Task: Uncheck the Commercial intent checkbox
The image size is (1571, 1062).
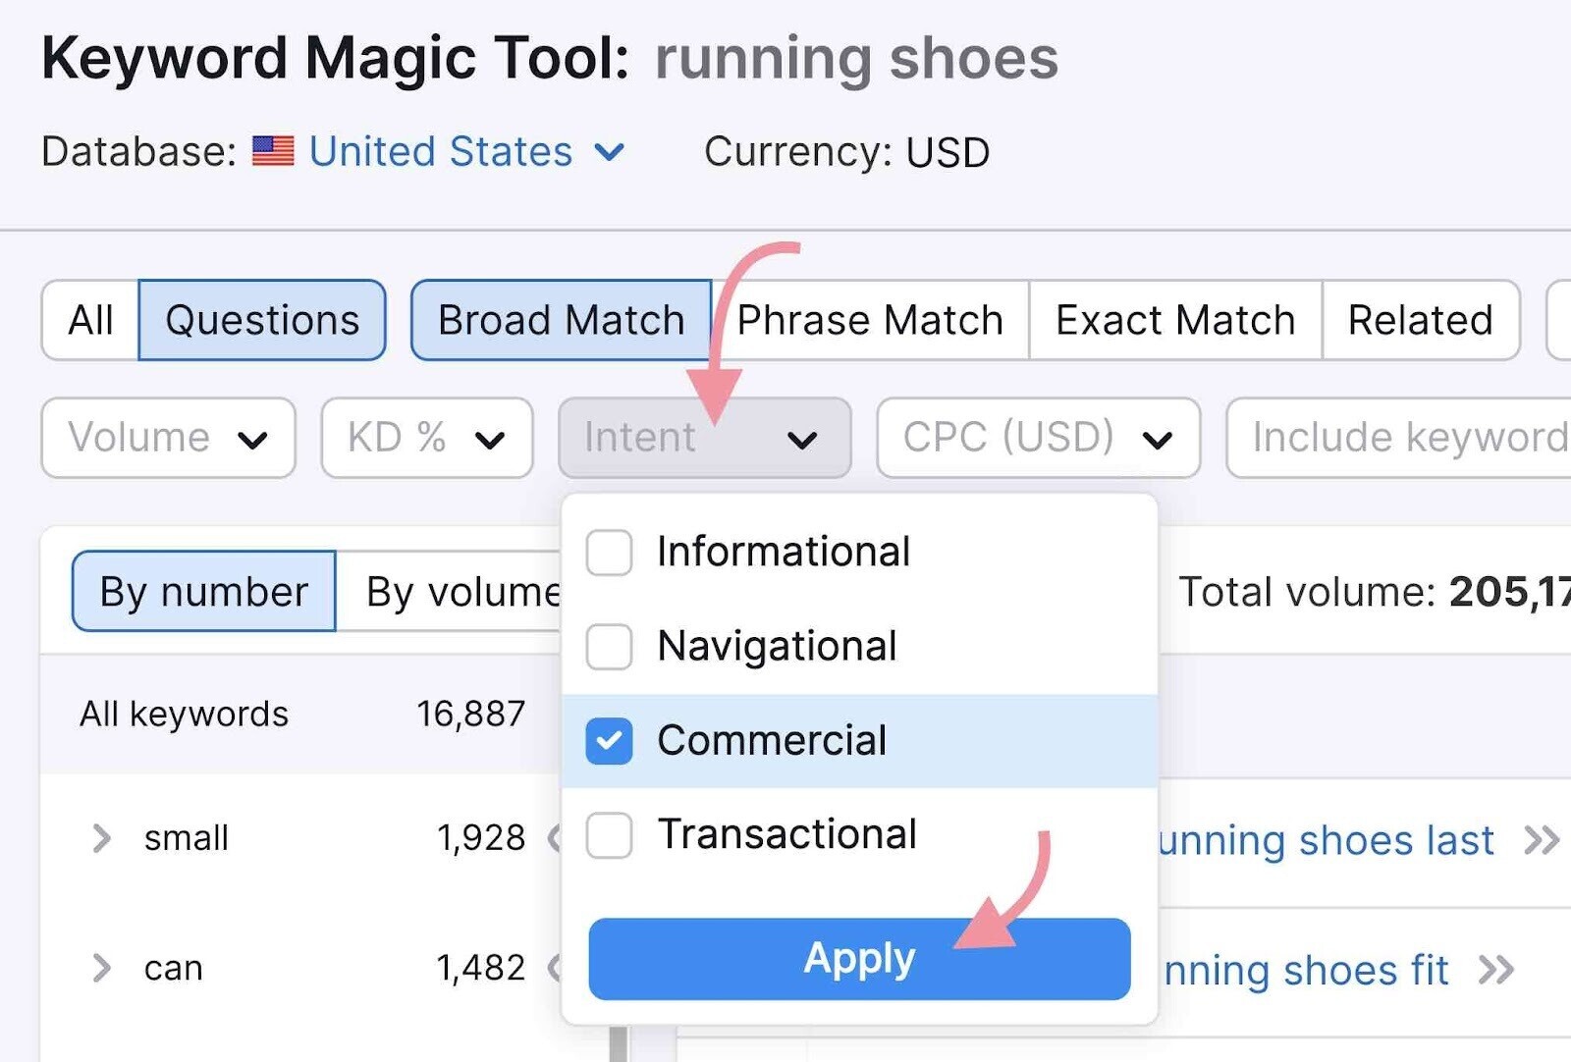Action: (x=609, y=741)
